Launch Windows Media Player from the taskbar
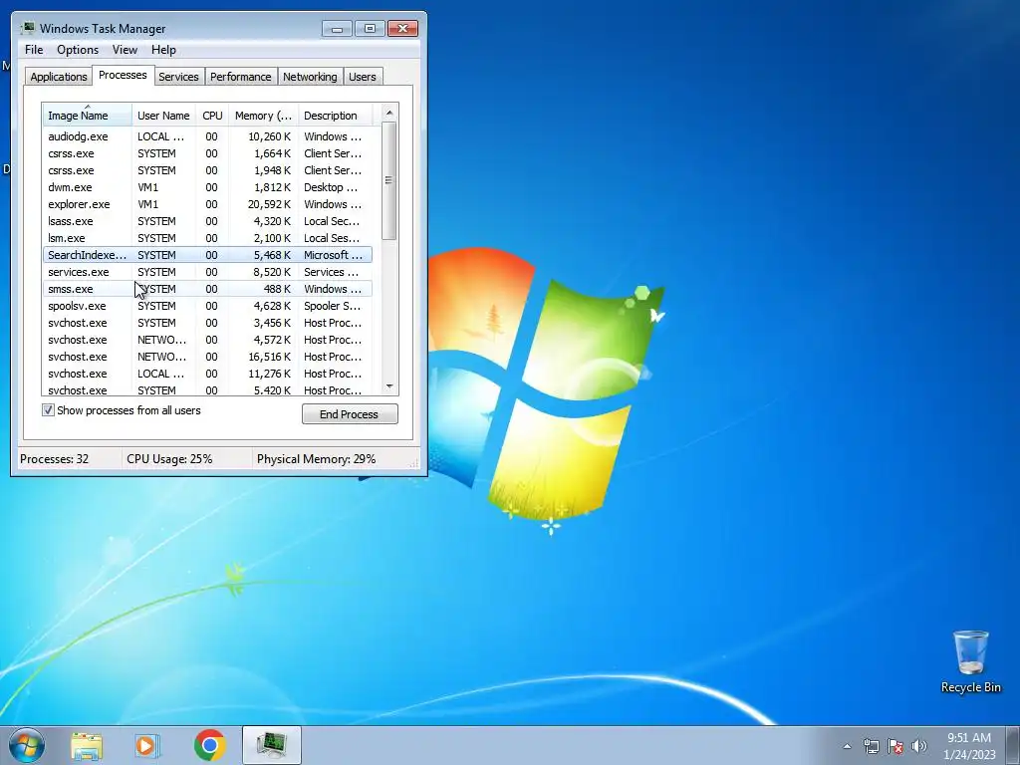The width and height of the screenshot is (1020, 765). pos(147,746)
